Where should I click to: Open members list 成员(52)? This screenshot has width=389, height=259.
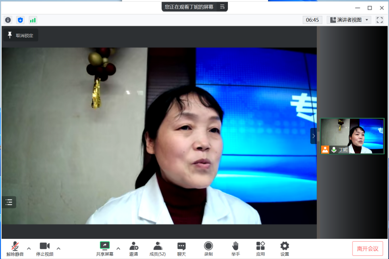(158, 248)
